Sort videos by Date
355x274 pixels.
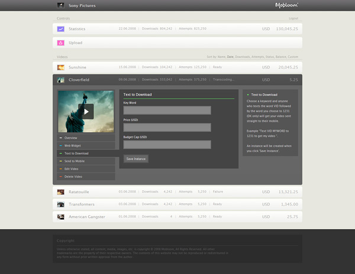(x=230, y=57)
